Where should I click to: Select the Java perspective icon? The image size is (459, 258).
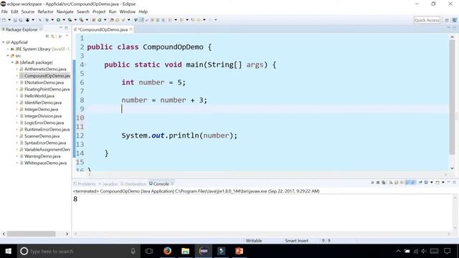[x=454, y=20]
